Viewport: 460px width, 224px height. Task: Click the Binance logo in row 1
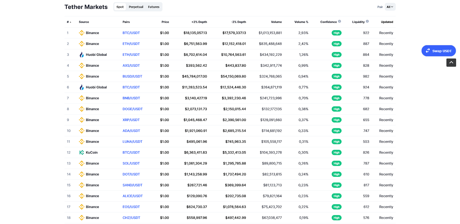[82, 33]
